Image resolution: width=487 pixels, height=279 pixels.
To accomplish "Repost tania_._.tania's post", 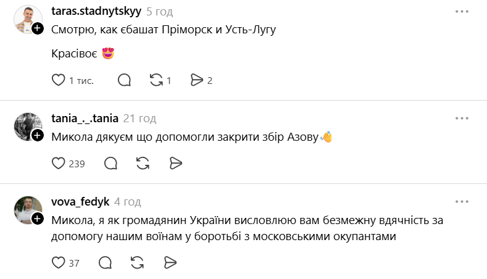I will 143,164.
